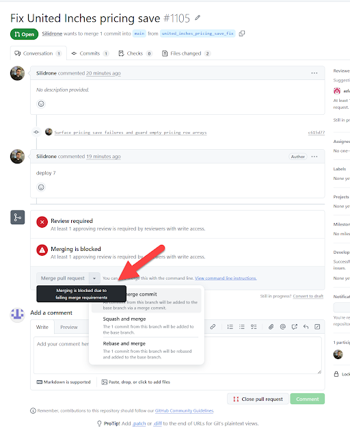
Task: Open the Commits tab
Action: (x=90, y=53)
